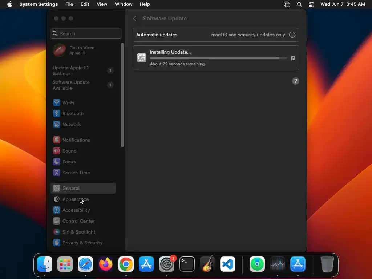Open the Trash in the Dock
Image resolution: width=372 pixels, height=279 pixels.
(327, 264)
